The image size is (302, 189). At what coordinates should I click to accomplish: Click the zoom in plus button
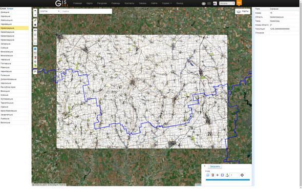click(x=35, y=11)
